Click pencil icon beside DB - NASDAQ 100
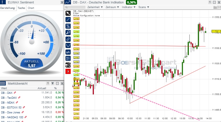The width and height of the screenshot is (221, 122). tap(25, 117)
